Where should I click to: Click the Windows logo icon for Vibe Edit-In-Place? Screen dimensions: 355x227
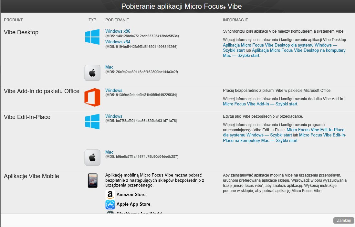click(92, 122)
